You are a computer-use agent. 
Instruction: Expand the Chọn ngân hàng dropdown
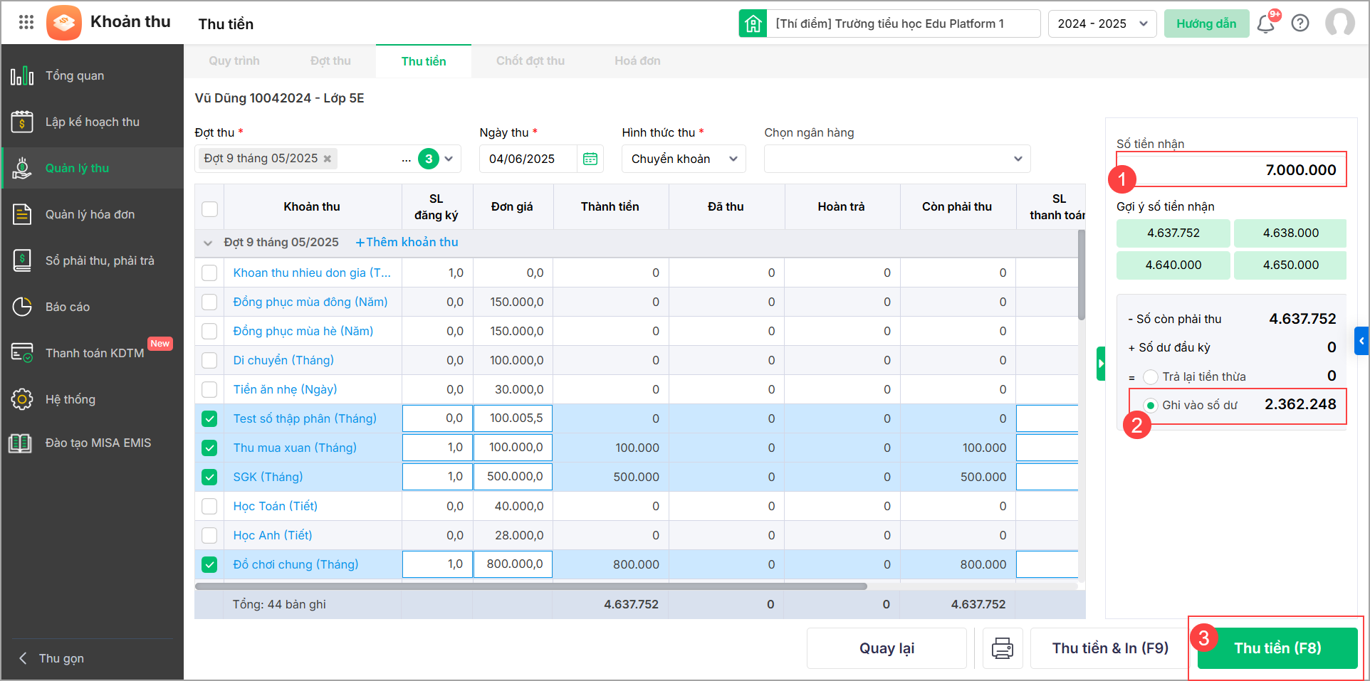(896, 159)
